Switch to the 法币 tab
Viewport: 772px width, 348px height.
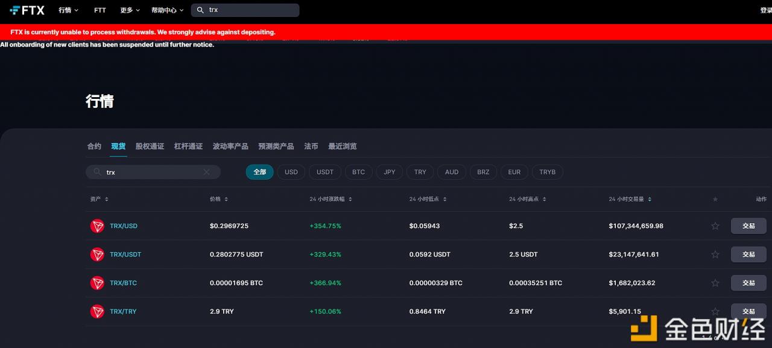tap(311, 146)
